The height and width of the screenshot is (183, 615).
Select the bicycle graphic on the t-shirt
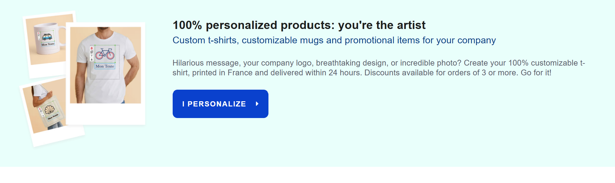pyautogui.click(x=105, y=54)
